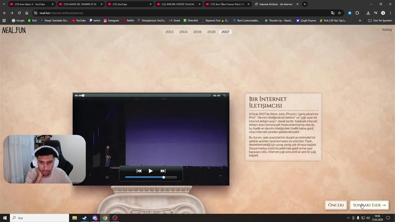Open File Explorer from taskbar

pos(74,218)
